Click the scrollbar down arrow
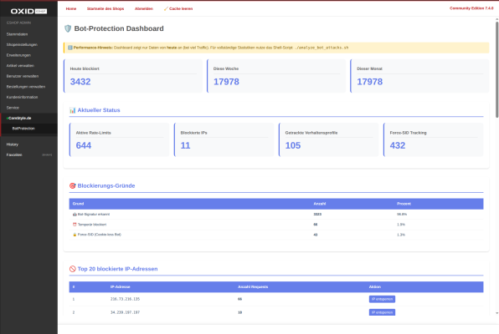 click(496, 313)
